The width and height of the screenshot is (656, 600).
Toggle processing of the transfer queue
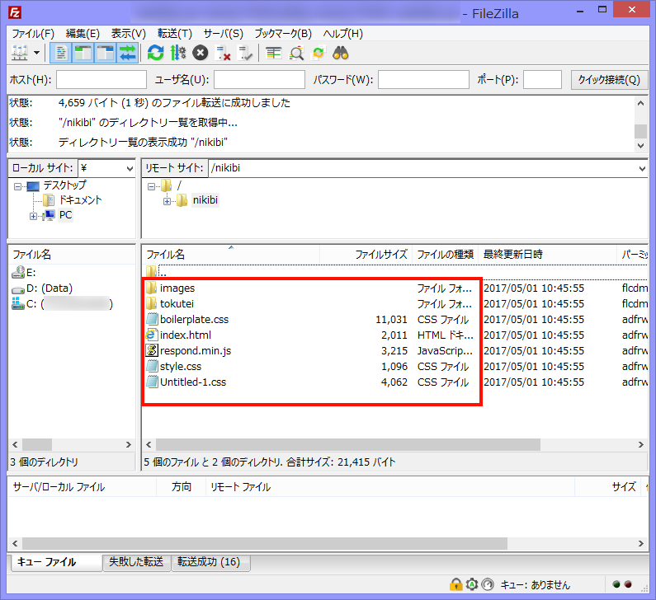(x=178, y=53)
